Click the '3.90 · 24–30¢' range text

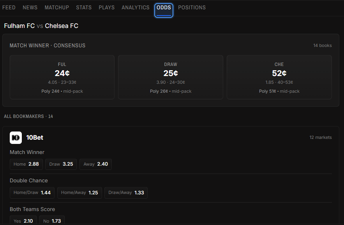171,82
